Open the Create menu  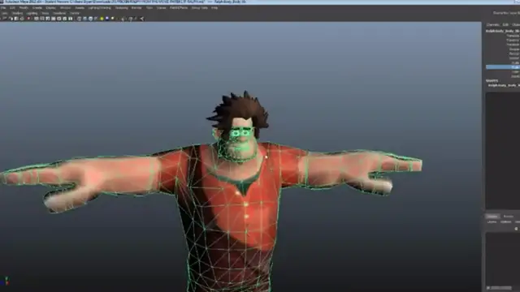[37, 7]
